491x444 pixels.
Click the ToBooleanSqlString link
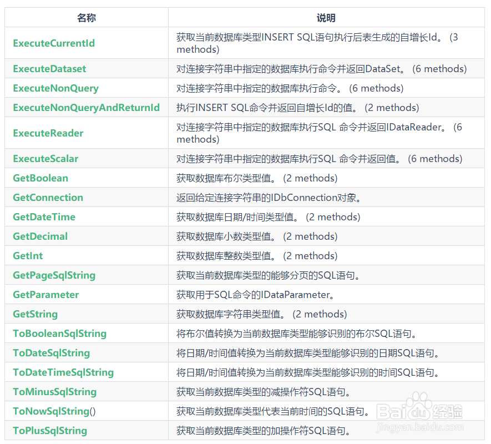coord(59,334)
